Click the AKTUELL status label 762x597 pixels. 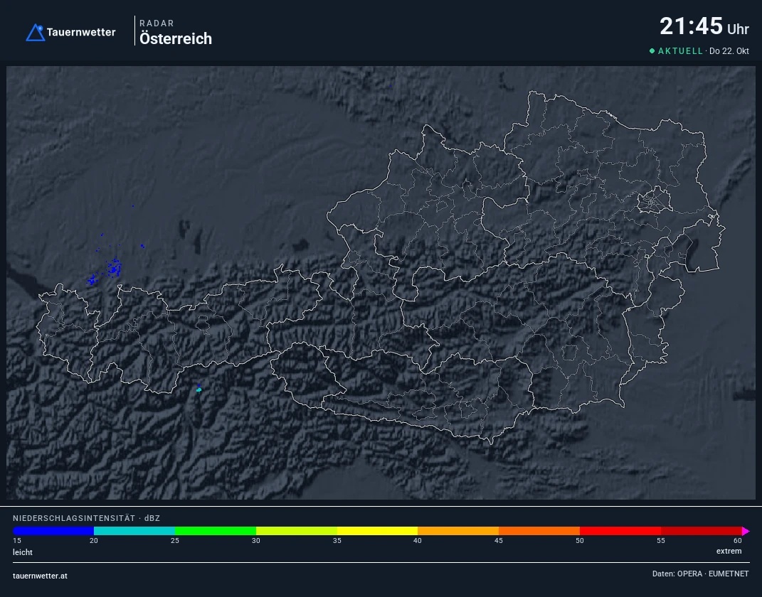[680, 51]
